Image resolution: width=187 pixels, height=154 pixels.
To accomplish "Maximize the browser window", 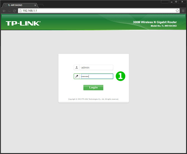I will (176, 2).
